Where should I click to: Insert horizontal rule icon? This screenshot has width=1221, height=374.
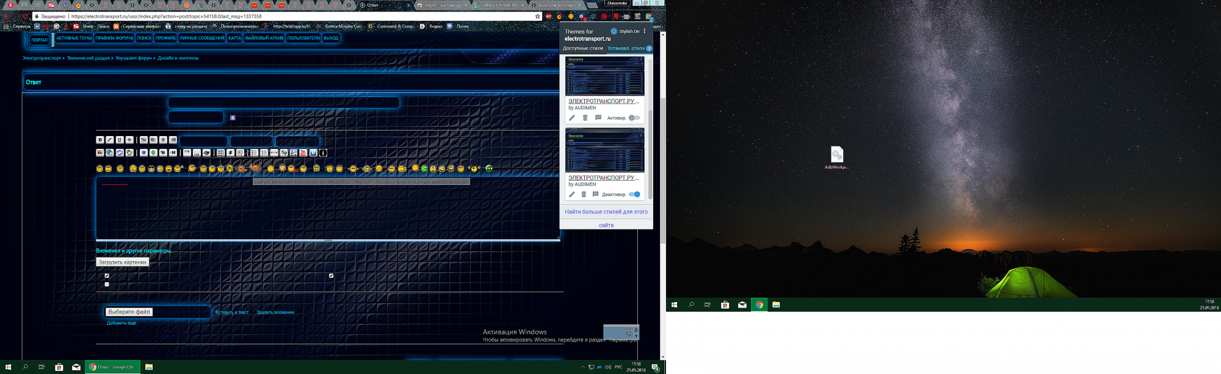click(x=274, y=153)
